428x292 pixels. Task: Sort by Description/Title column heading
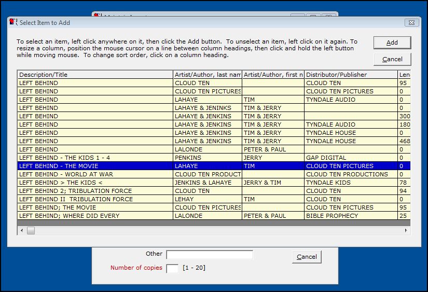(x=95, y=75)
